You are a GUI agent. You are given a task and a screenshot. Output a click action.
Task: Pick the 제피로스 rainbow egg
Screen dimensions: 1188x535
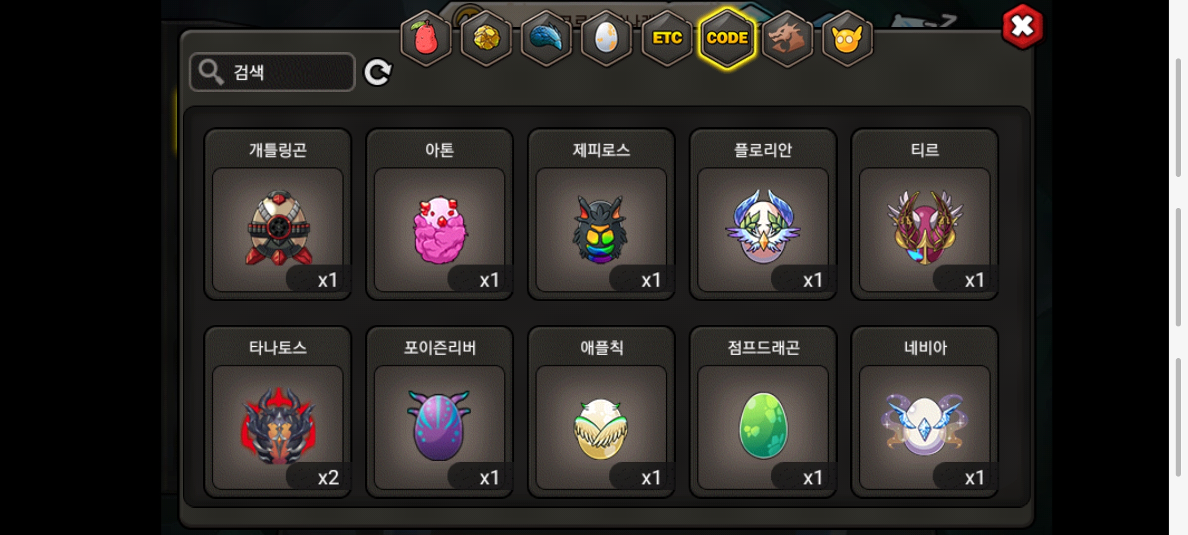point(601,214)
